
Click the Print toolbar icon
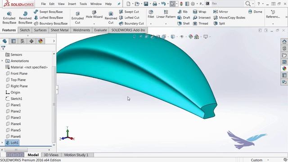[x=155, y=4]
